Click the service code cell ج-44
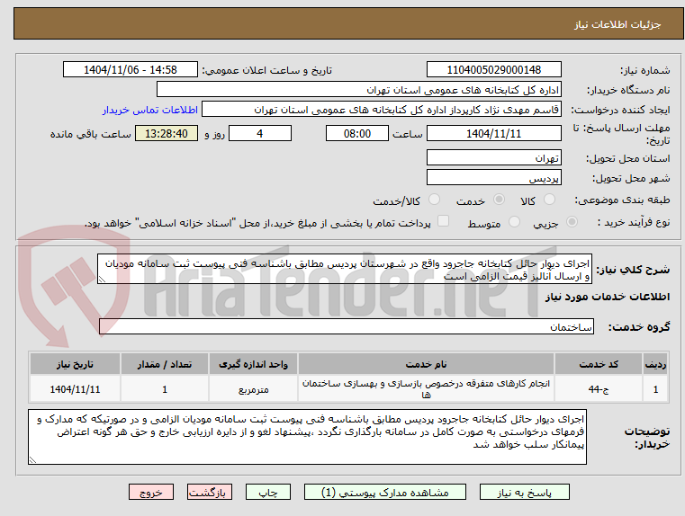The image size is (685, 516). coord(599,389)
